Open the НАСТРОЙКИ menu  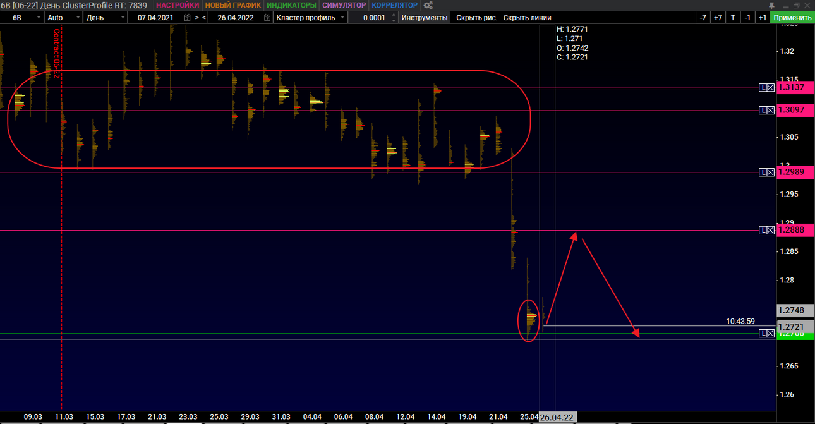coord(178,5)
